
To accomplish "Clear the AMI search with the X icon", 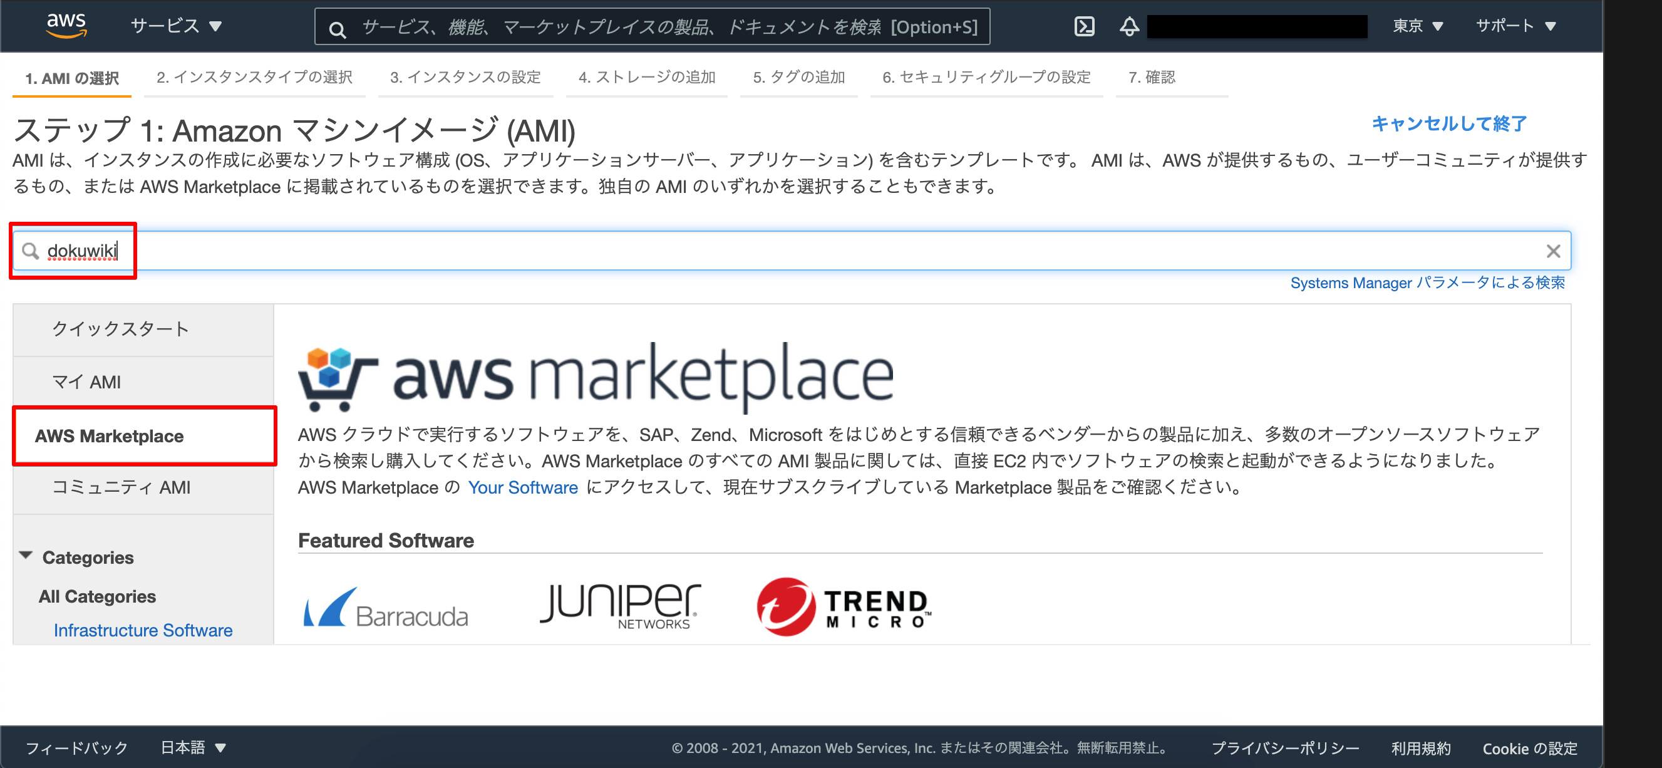I will click(1553, 251).
